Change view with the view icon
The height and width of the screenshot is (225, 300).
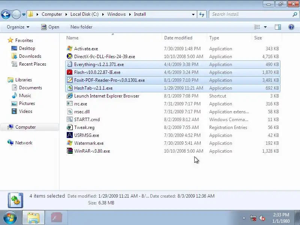(257, 27)
